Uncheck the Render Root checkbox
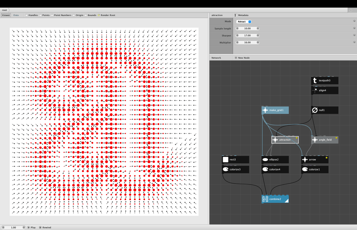Screen dimensions: 357x230 (x=99, y=15)
